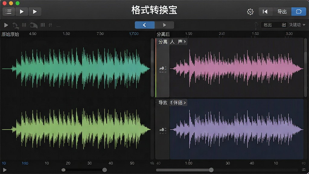Click the blue tag icon button beside 导出
The image size is (309, 174).
(298, 12)
